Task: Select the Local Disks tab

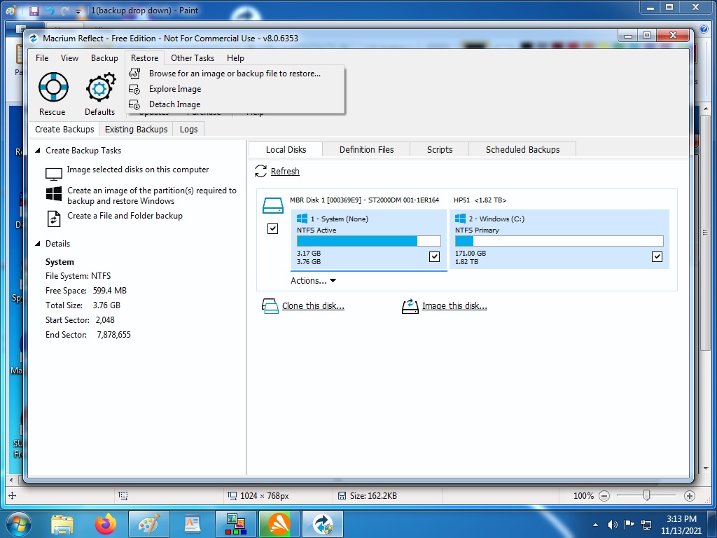Action: click(x=286, y=150)
